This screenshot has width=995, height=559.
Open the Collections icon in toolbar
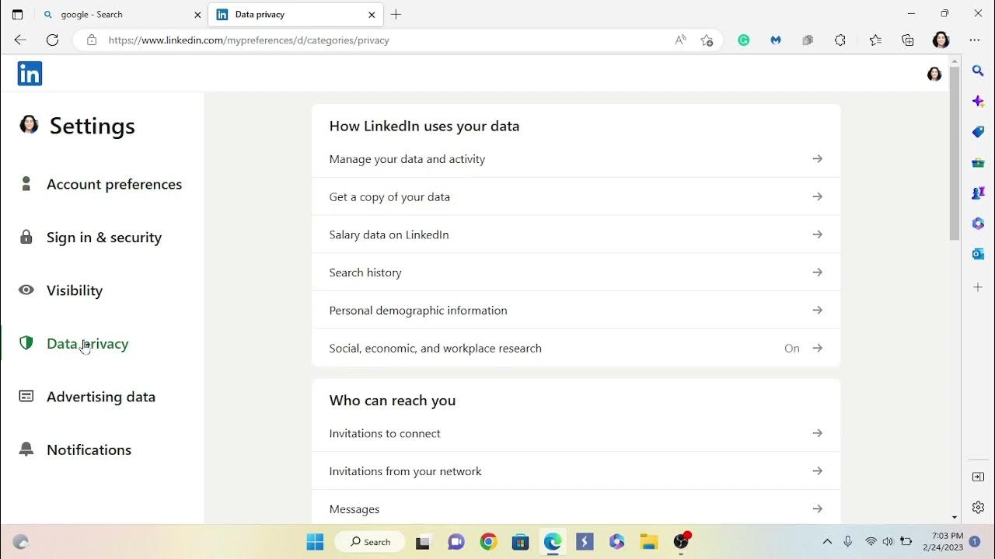point(908,40)
